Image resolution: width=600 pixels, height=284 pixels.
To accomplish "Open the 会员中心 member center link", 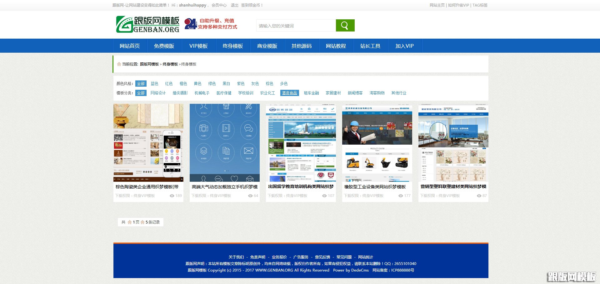I will [218, 5].
